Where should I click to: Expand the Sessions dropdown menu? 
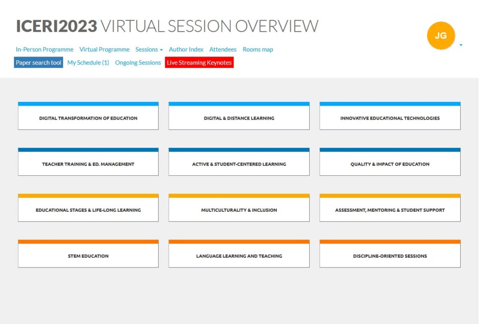(x=149, y=50)
